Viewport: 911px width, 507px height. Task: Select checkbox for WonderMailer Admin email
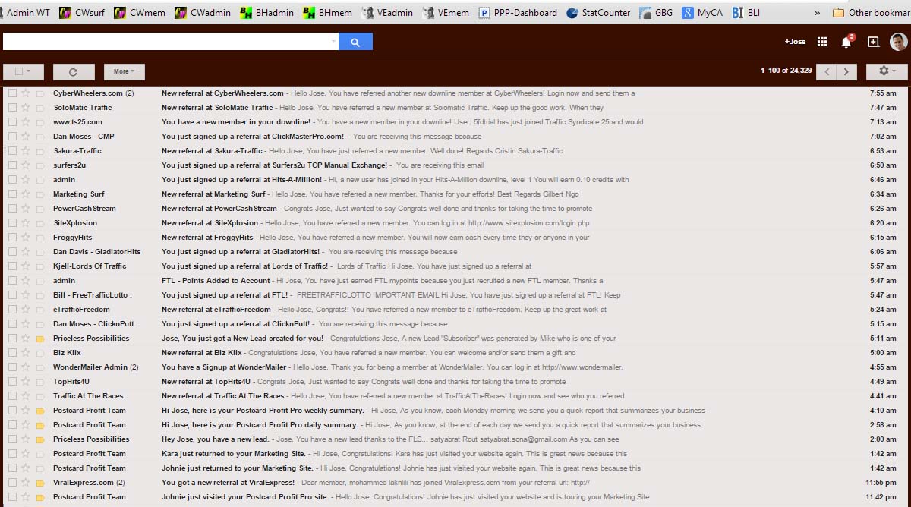point(12,367)
